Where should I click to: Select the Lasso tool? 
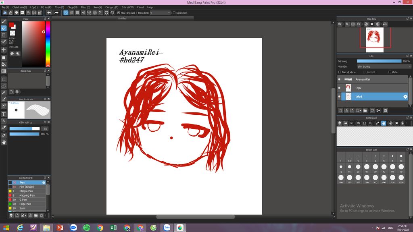[x=4, y=86]
